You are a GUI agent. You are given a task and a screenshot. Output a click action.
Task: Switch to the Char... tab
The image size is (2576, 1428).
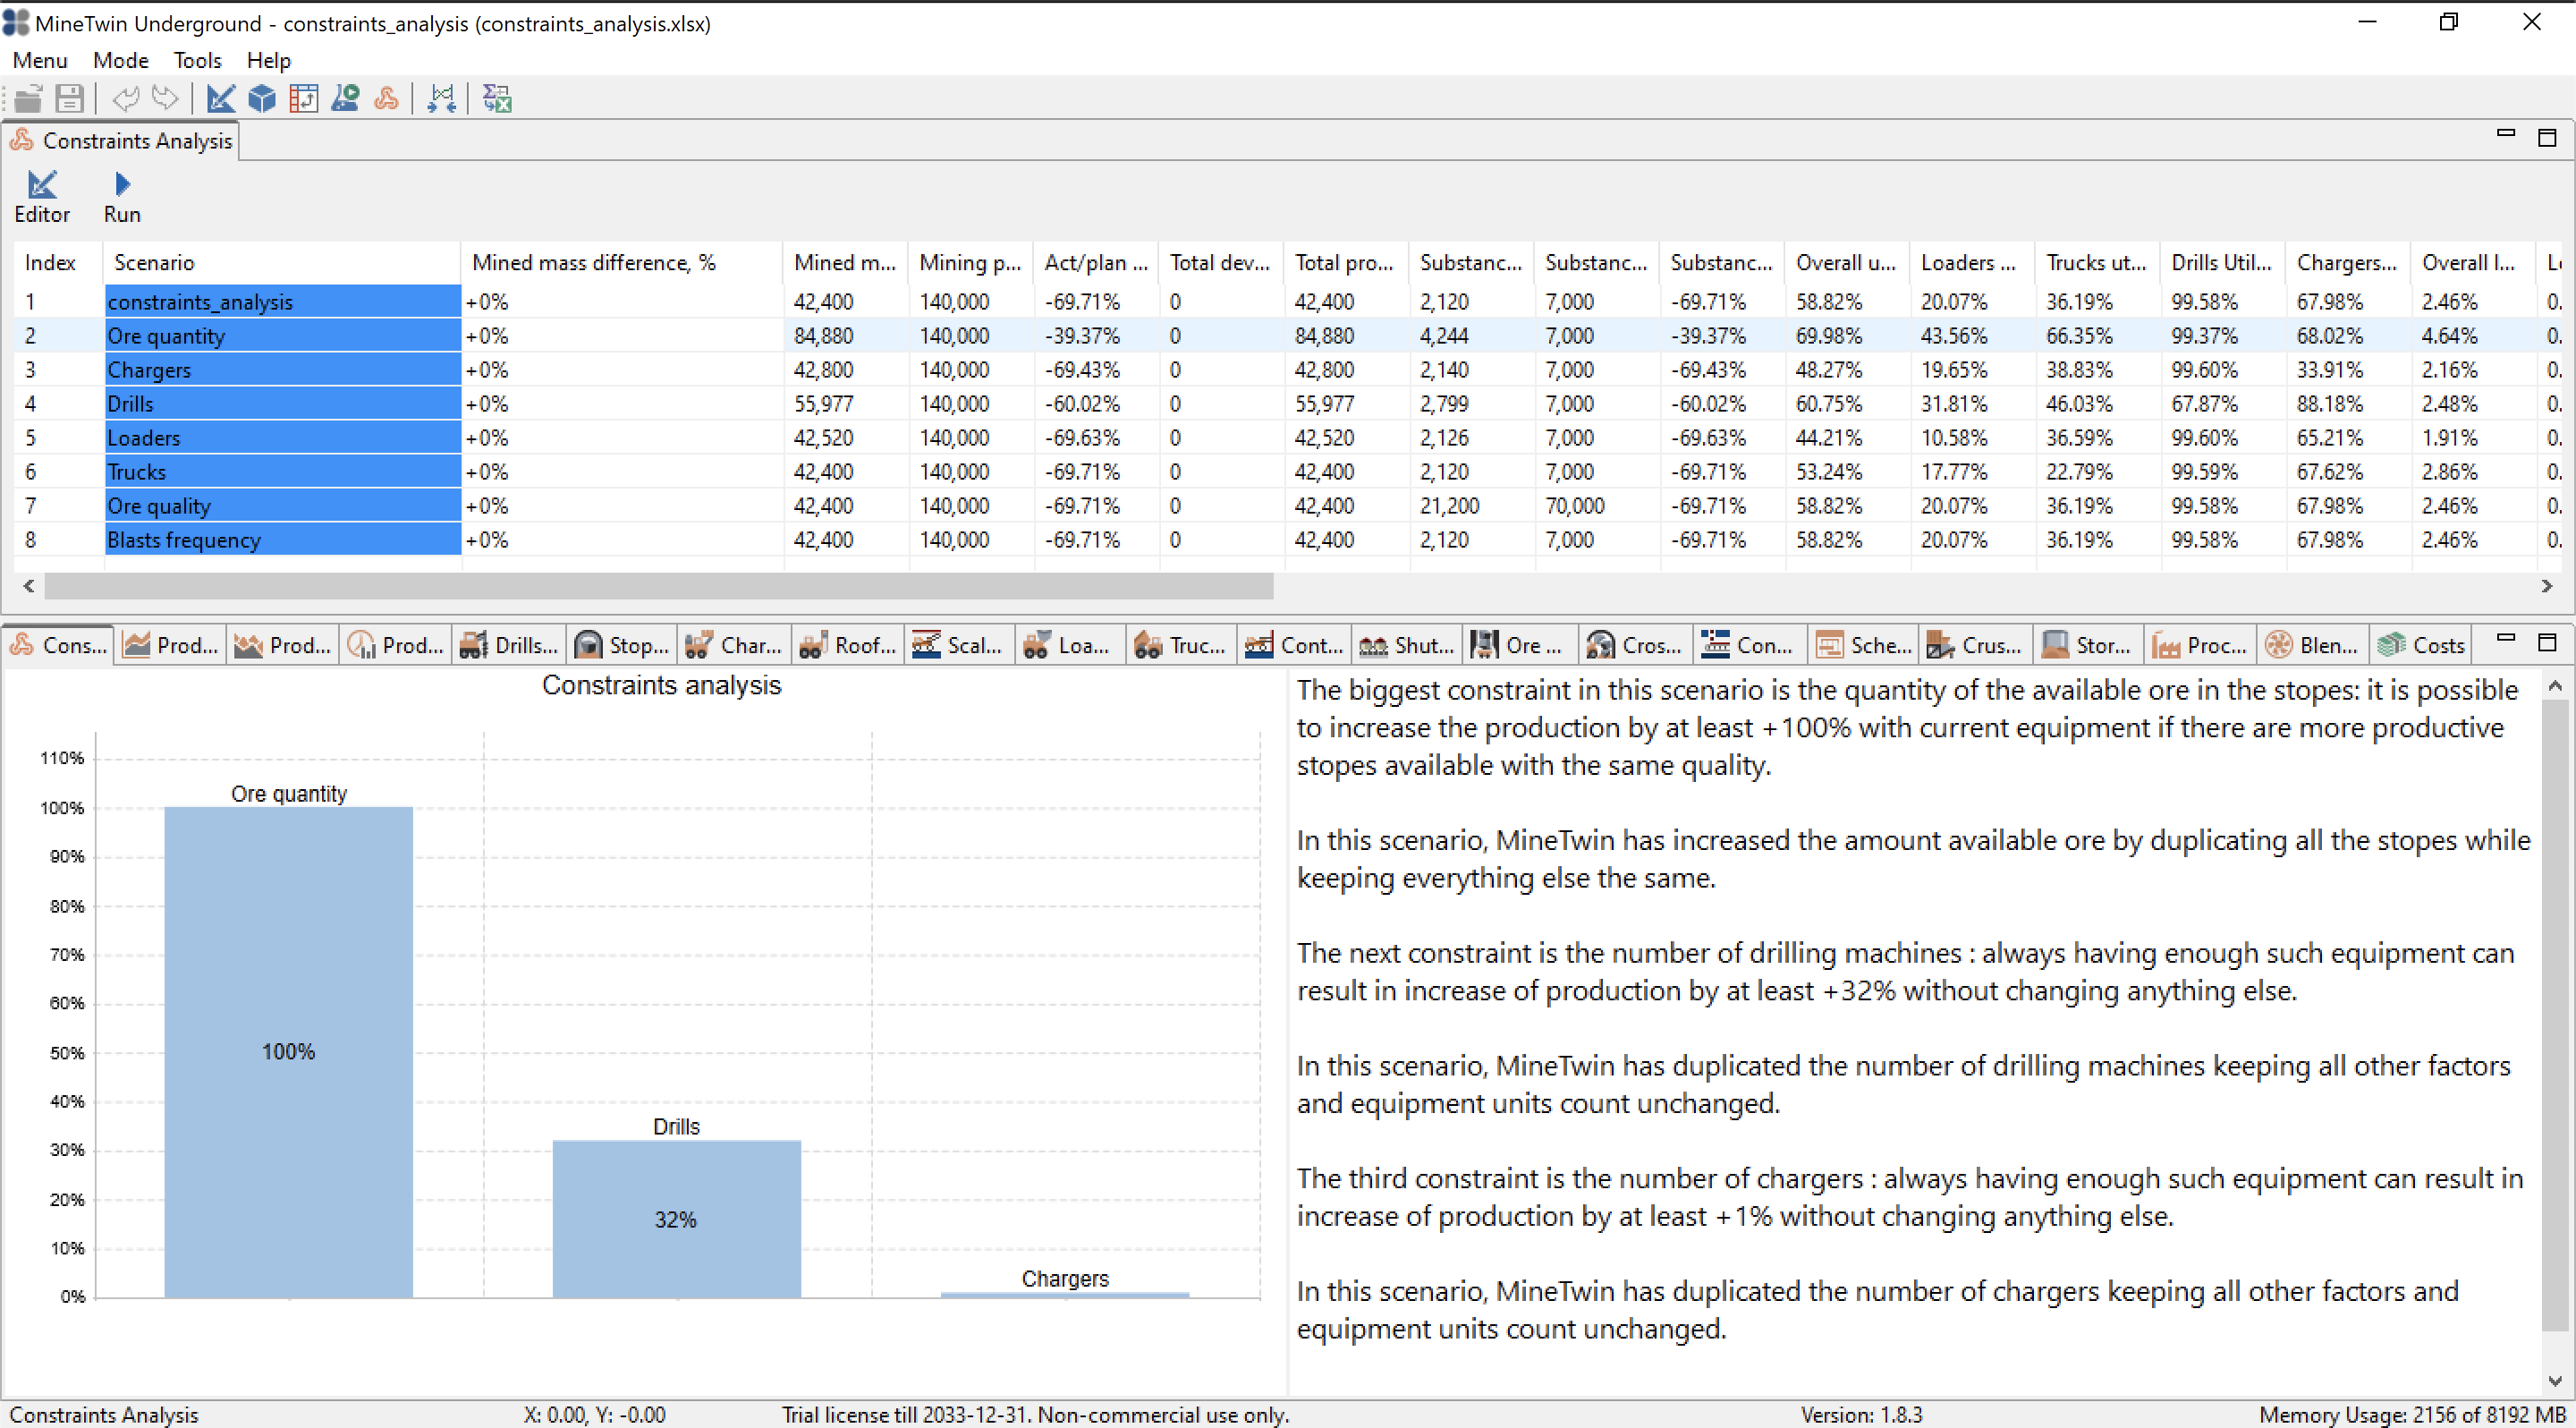(734, 645)
